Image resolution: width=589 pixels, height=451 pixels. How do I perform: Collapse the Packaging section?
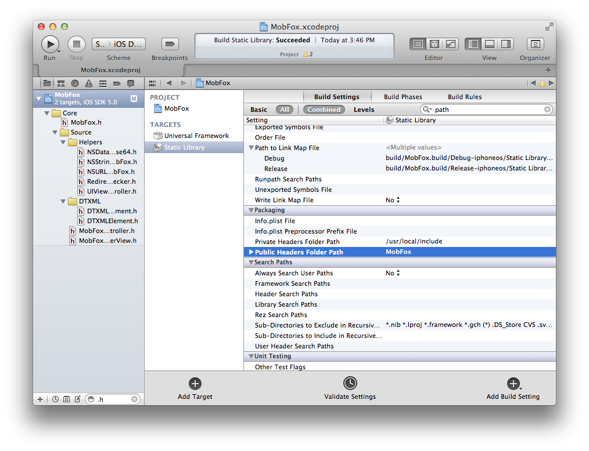(x=251, y=210)
